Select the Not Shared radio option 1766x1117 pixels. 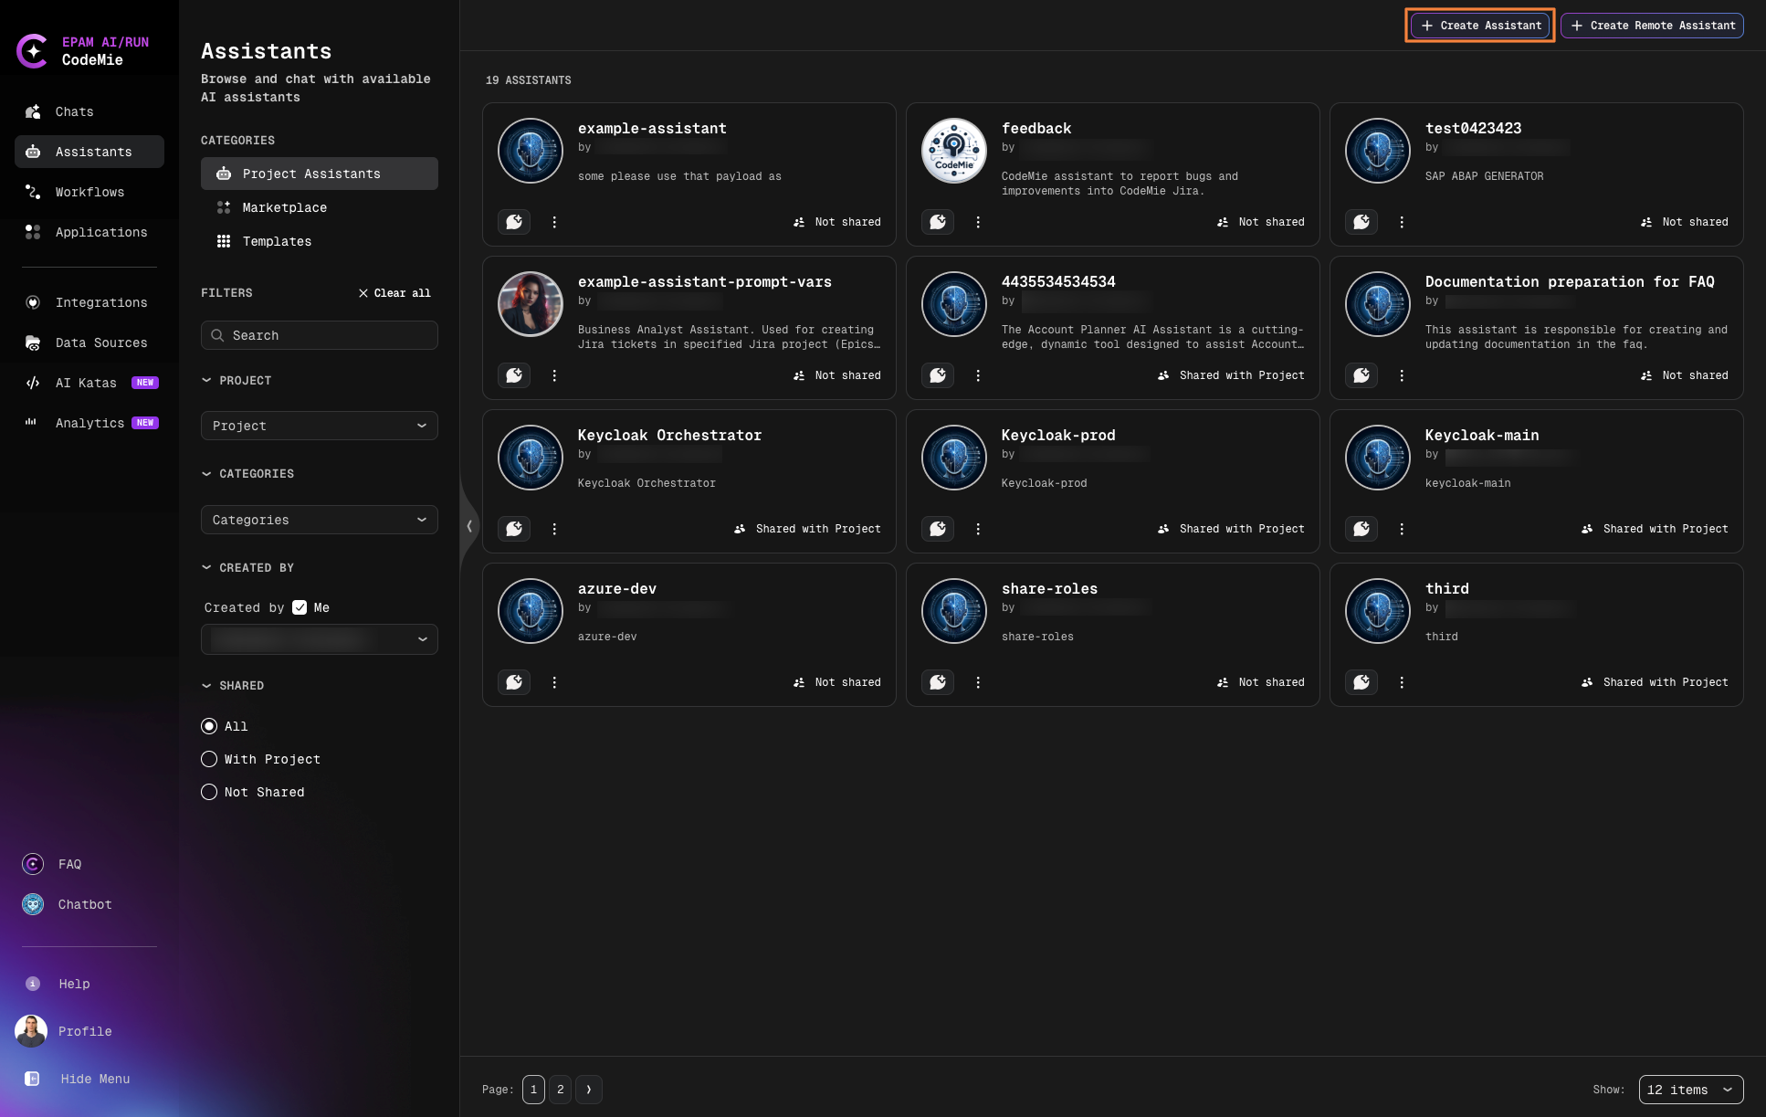(x=209, y=792)
